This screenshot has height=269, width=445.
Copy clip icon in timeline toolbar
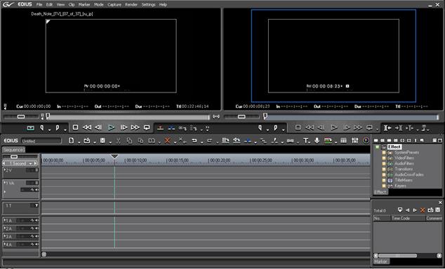(x=129, y=140)
